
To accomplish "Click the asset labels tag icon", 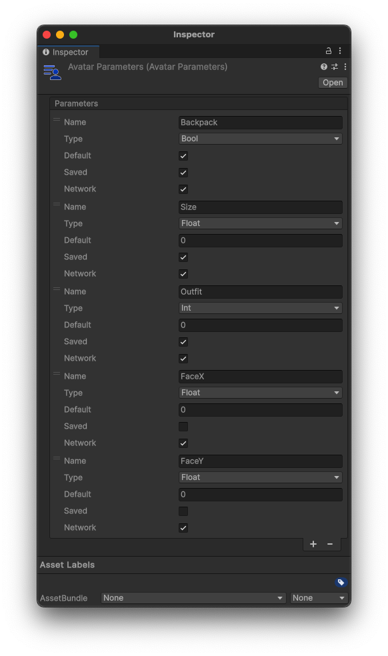I will 341,582.
